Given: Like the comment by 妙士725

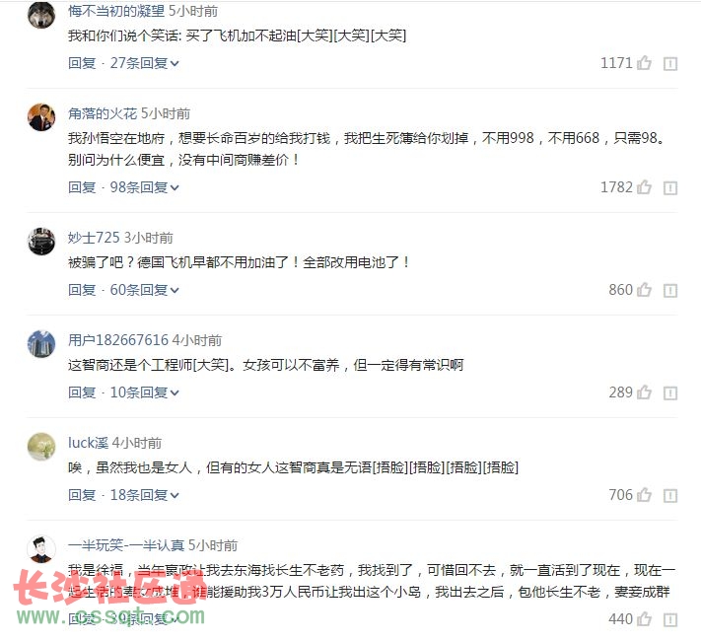Looking at the screenshot, I should click(x=644, y=290).
